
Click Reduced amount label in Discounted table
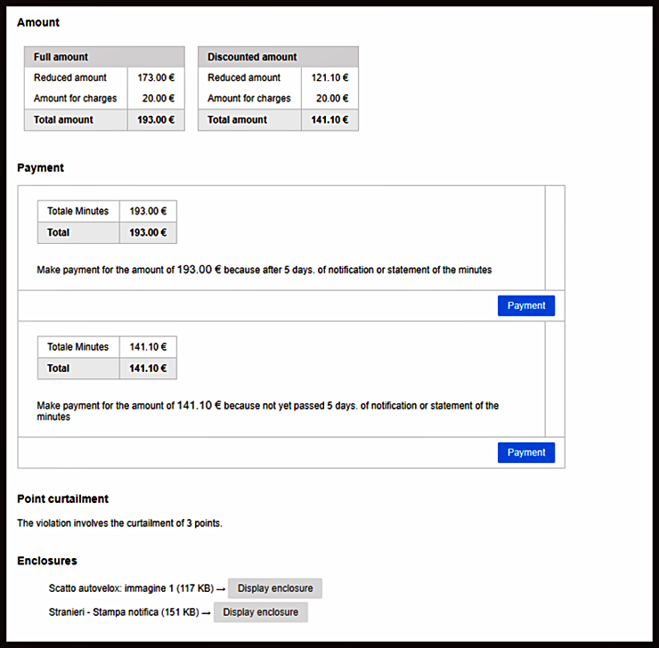tap(244, 77)
